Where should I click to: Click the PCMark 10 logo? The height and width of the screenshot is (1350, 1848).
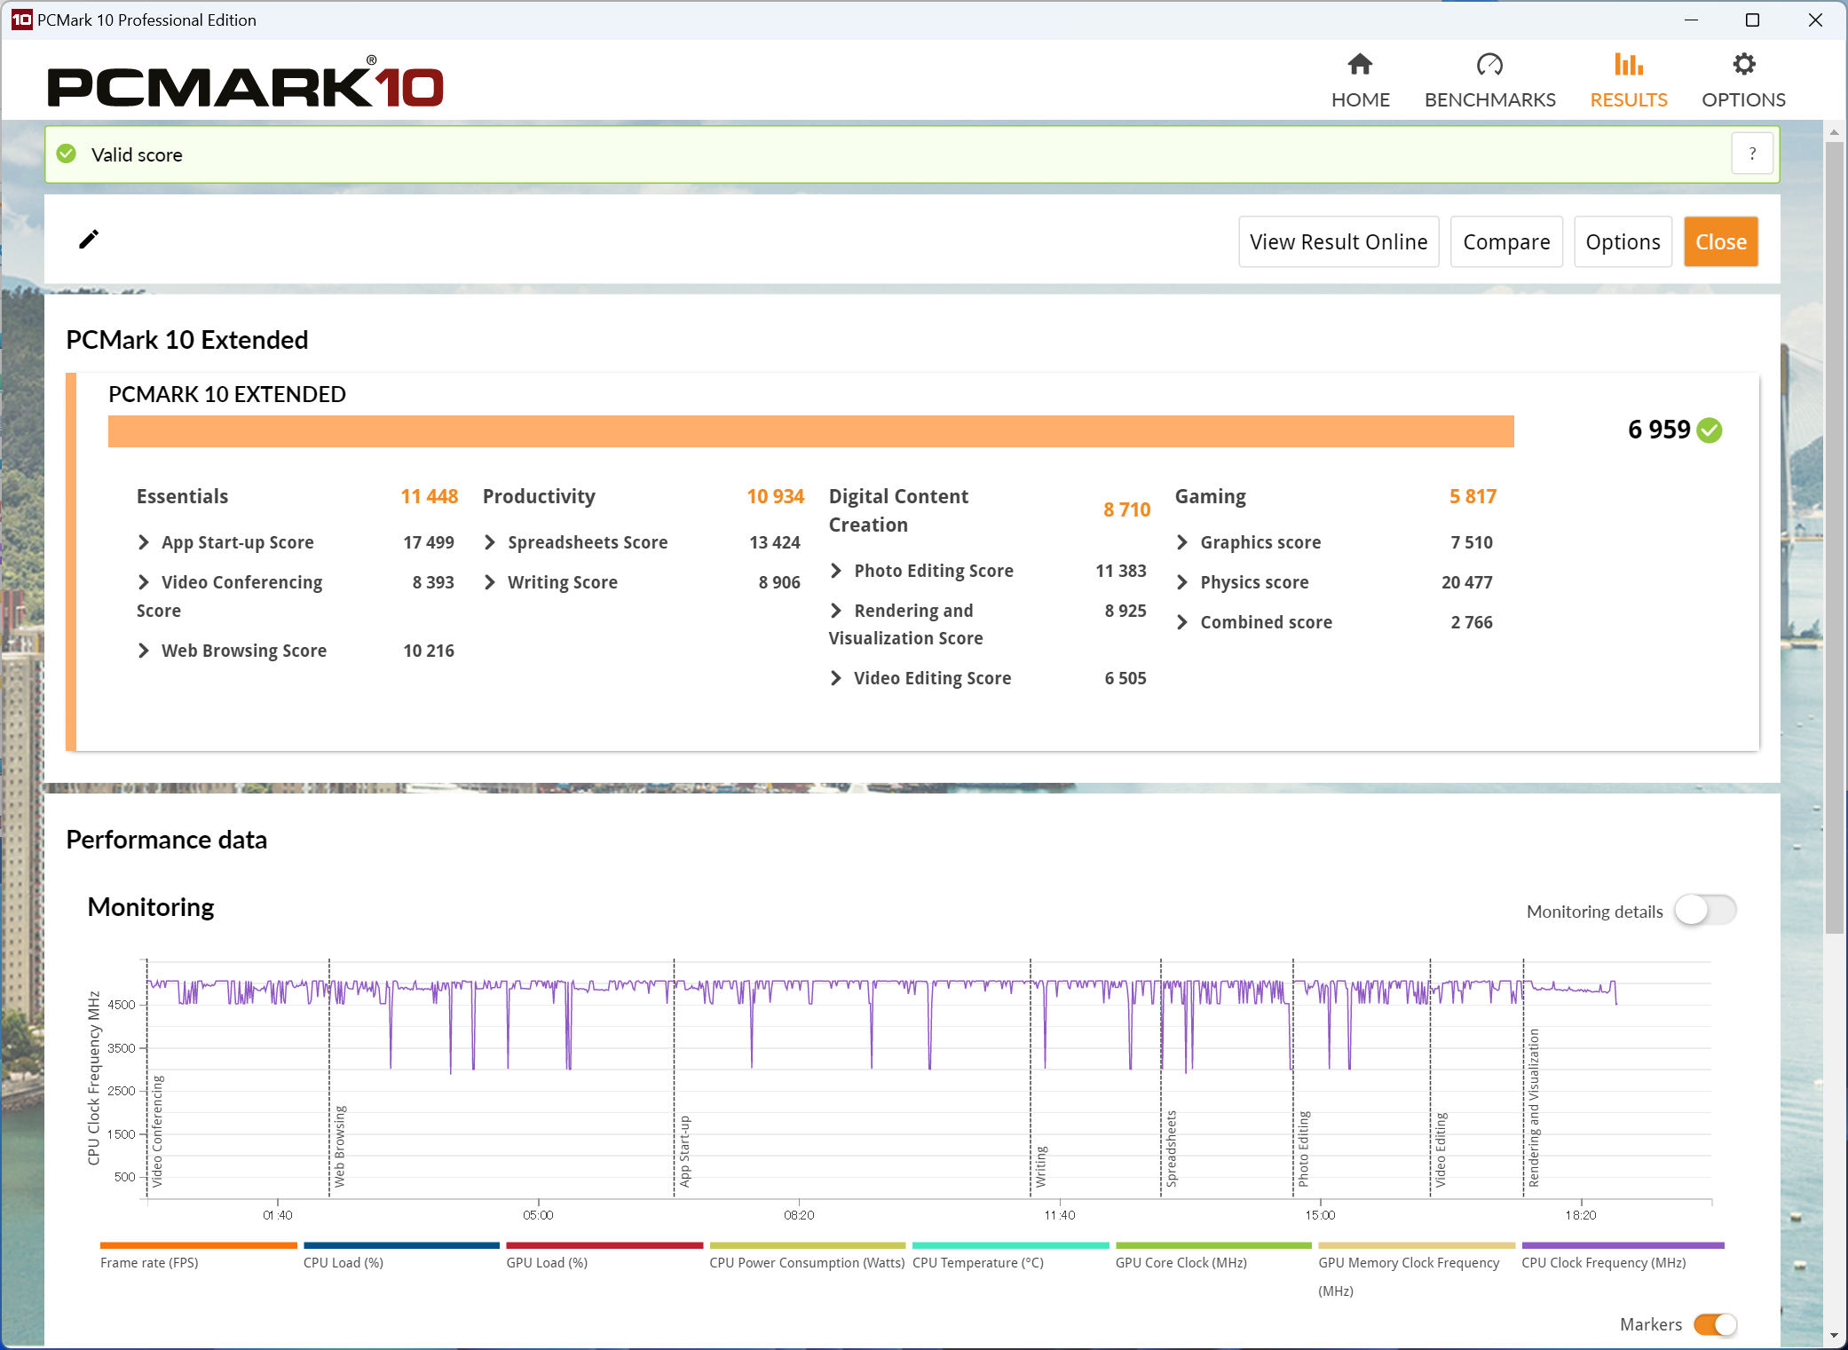click(245, 86)
